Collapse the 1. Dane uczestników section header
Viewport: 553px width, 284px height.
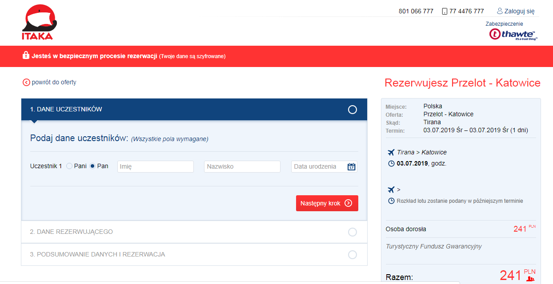[194, 109]
